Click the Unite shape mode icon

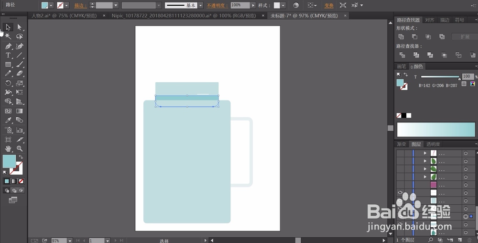401,36
